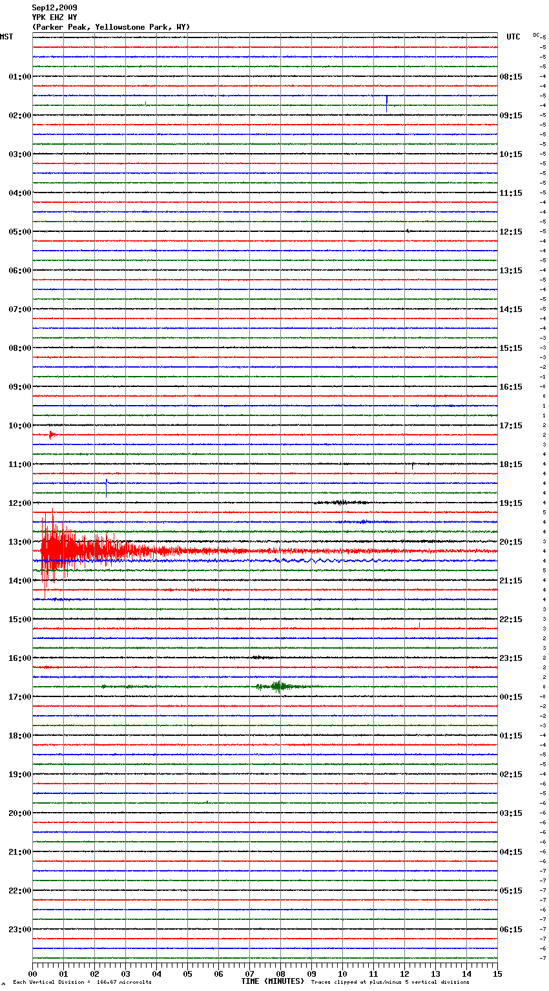The height and width of the screenshot is (991, 549).
Task: Click the MST time zone header
Action: click(x=6, y=37)
